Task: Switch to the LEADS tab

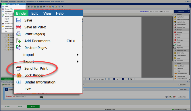Action: [x=20, y=107]
